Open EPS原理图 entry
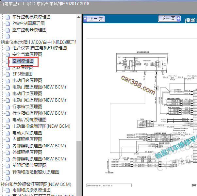Image resolution: width=197 pixels, height=196 pixels. coord(22,74)
